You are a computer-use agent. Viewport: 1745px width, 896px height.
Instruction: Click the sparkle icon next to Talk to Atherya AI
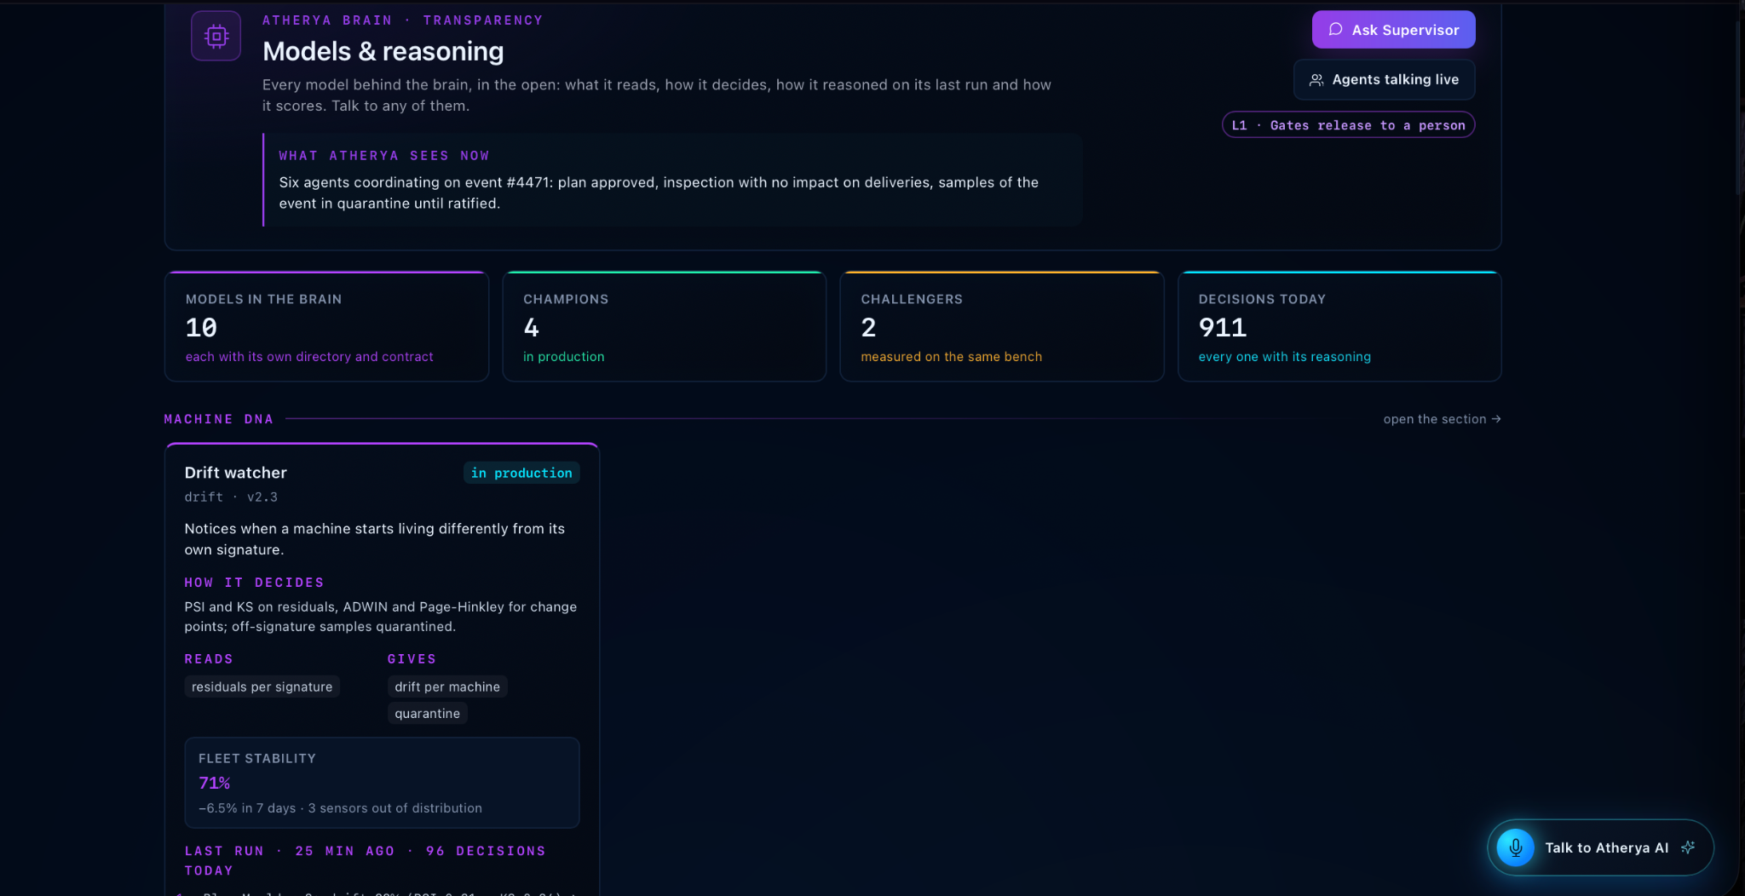click(1688, 847)
